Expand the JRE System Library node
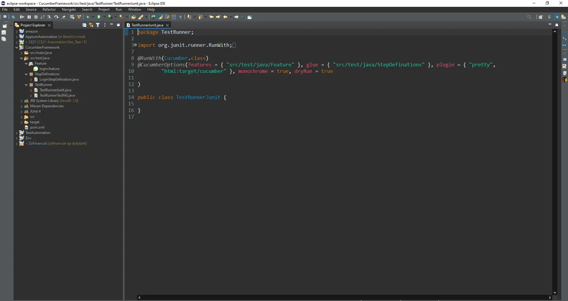Screen dimensions: 568x301 pyautogui.click(x=22, y=101)
